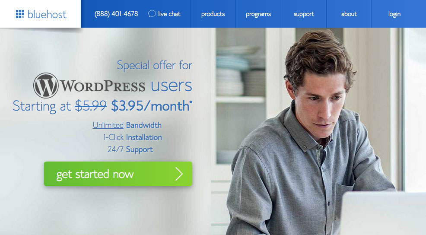Click the WordPress wordmark text
Viewport: 426px width, 235px height.
[x=102, y=86]
